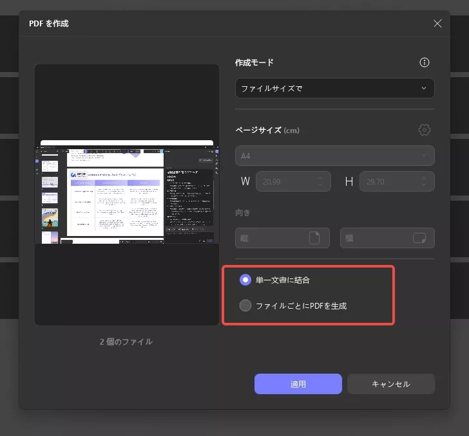This screenshot has height=436, width=469.
Task: Open the A4 page size dropdown
Action: tap(335, 156)
